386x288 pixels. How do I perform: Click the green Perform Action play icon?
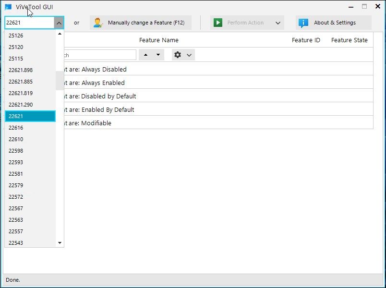click(218, 22)
